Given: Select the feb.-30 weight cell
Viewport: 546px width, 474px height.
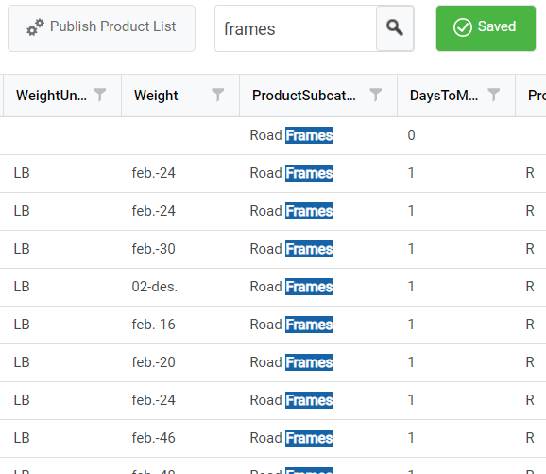Looking at the screenshot, I should (x=180, y=249).
